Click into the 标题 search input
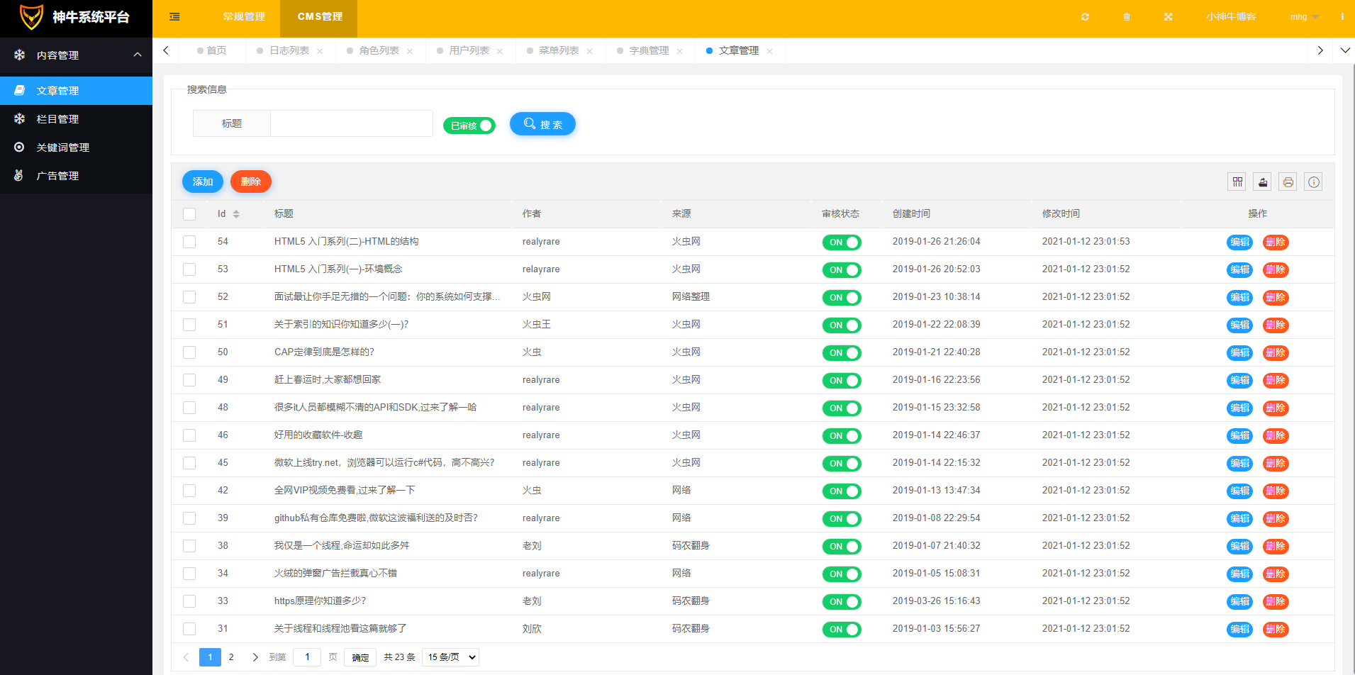Viewport: 1355px width, 675px height. tap(352, 123)
